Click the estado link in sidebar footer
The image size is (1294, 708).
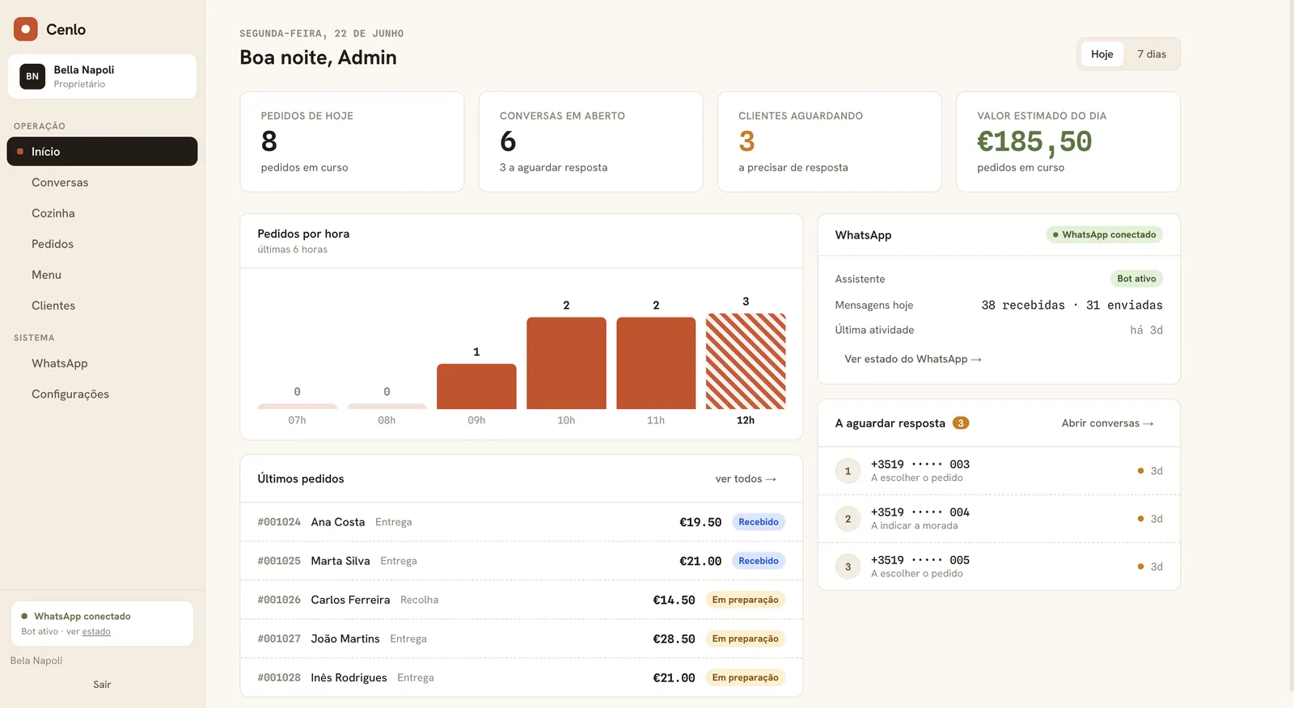(96, 632)
